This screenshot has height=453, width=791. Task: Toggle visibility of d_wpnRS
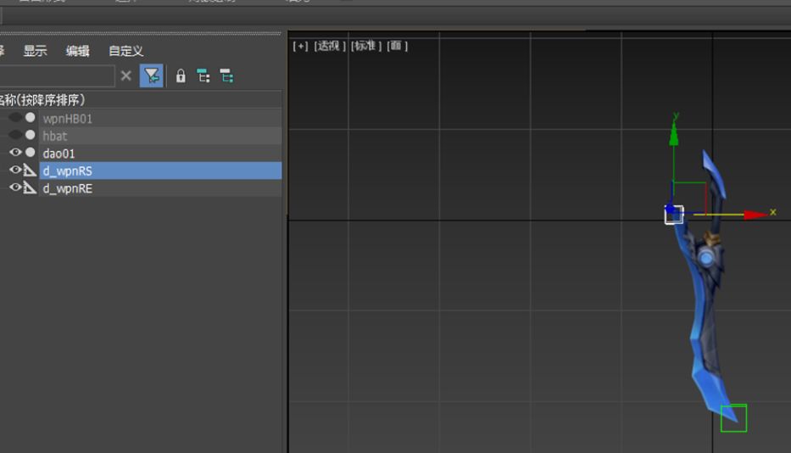pyautogui.click(x=15, y=170)
